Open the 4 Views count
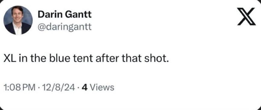The image size is (261, 110). [98, 87]
